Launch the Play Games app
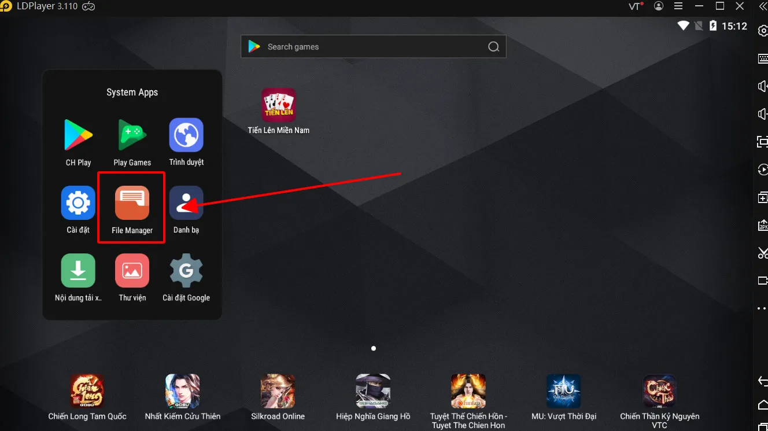The width and height of the screenshot is (768, 431). tap(132, 135)
